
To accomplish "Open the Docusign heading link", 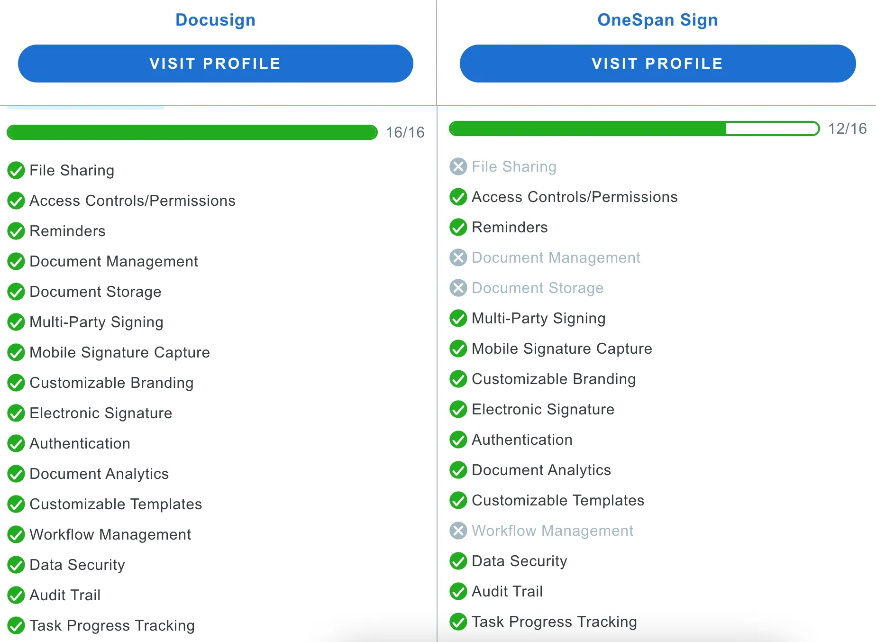I will (215, 20).
